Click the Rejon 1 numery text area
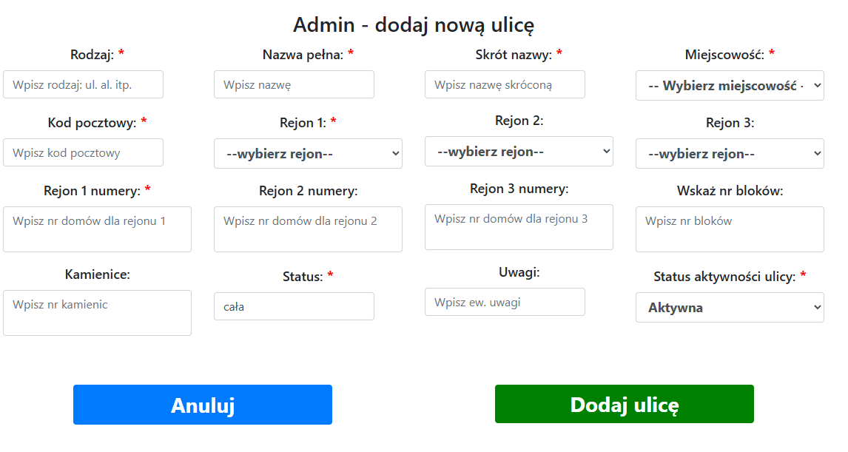Viewport: 848px width, 452px height. pyautogui.click(x=97, y=229)
